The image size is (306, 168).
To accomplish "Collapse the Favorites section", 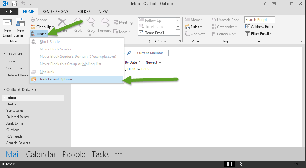I will [x=4, y=53].
